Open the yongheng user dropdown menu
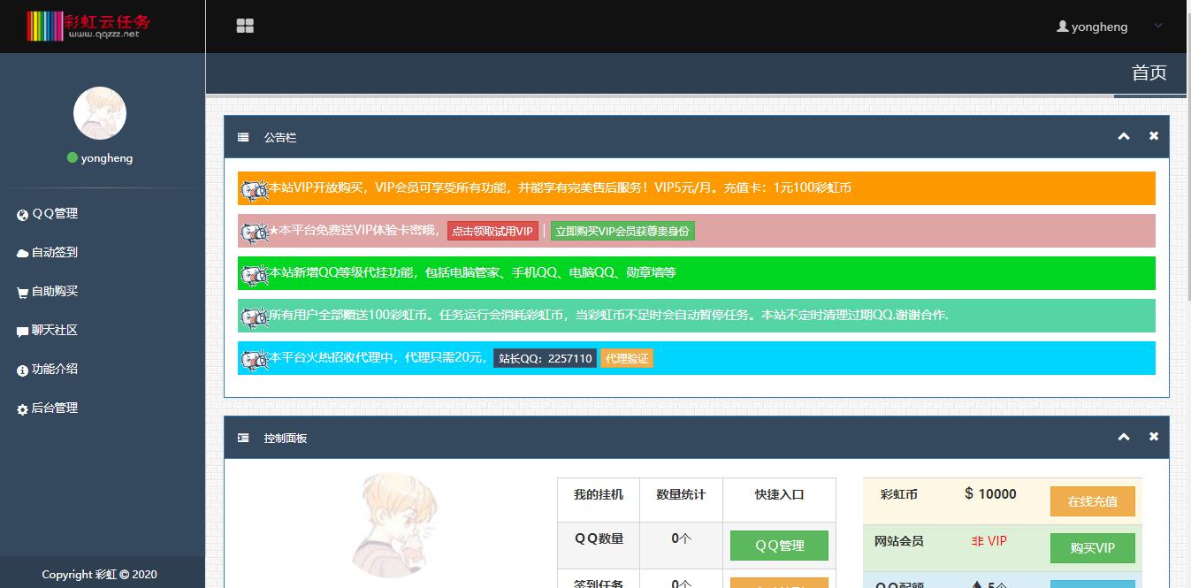The height and width of the screenshot is (588, 1191). coord(1109,27)
